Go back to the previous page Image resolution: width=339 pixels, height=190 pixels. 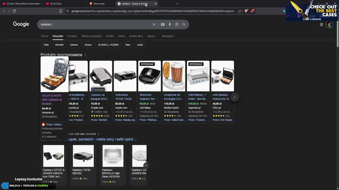point(4,11)
